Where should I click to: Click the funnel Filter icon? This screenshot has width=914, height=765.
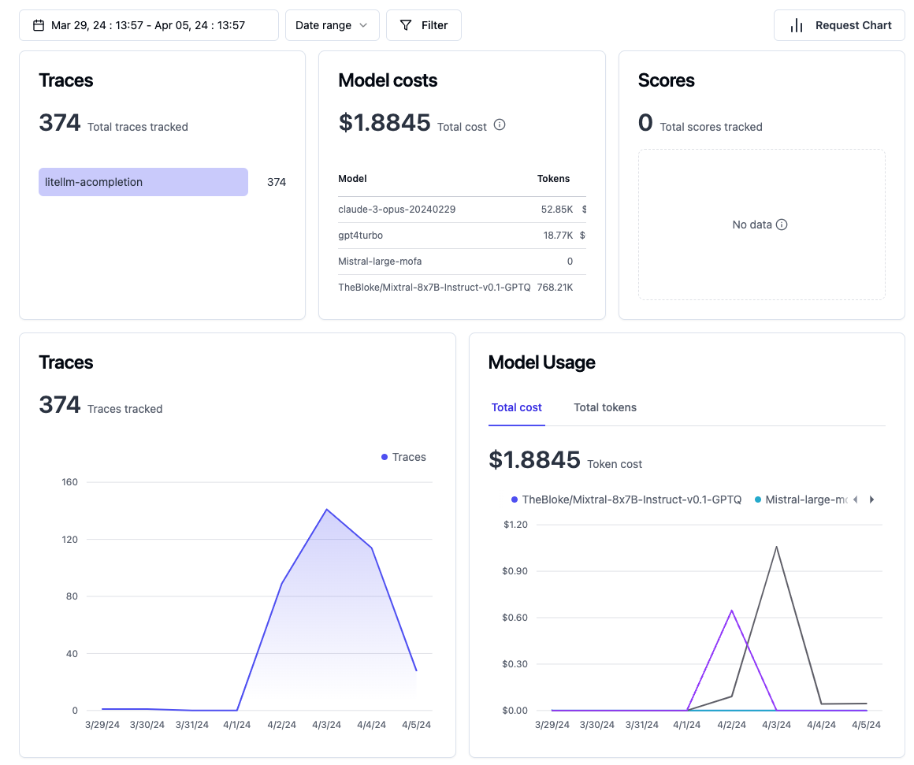406,25
